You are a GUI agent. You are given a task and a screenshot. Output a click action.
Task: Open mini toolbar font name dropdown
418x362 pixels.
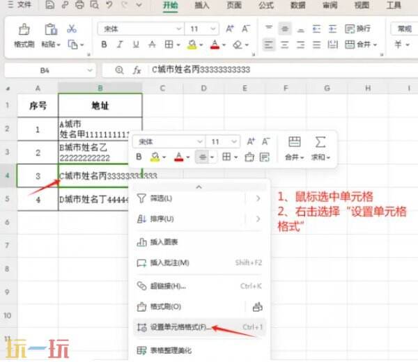[x=199, y=142]
